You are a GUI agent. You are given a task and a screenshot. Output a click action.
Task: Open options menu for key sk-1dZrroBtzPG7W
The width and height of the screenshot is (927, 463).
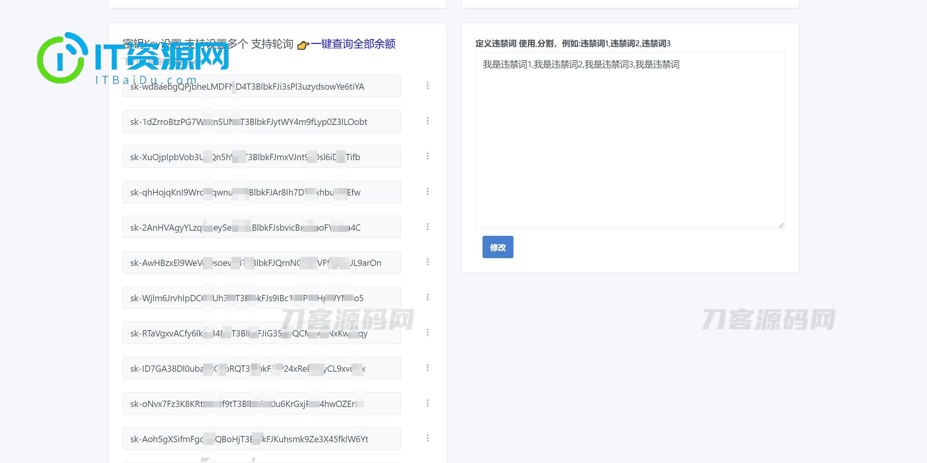click(427, 121)
